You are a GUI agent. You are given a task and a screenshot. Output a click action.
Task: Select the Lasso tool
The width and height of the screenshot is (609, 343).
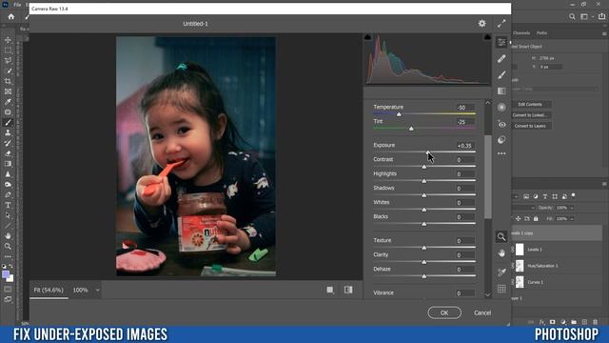pos(8,61)
